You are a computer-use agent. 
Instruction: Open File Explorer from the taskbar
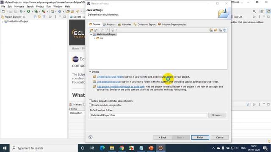click(112, 148)
